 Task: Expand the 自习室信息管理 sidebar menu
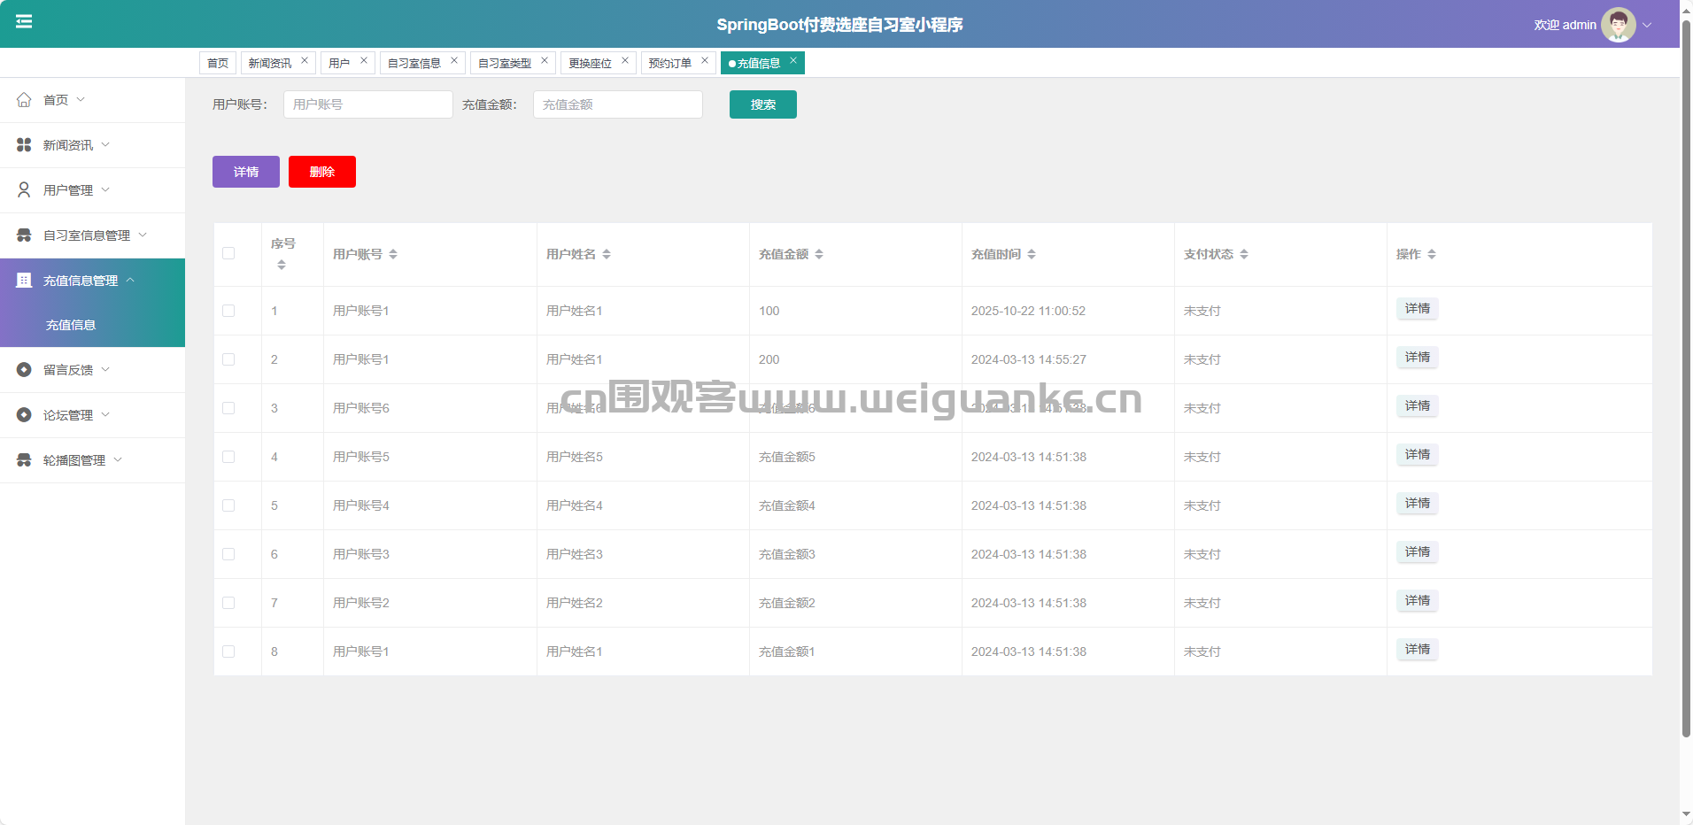click(87, 235)
